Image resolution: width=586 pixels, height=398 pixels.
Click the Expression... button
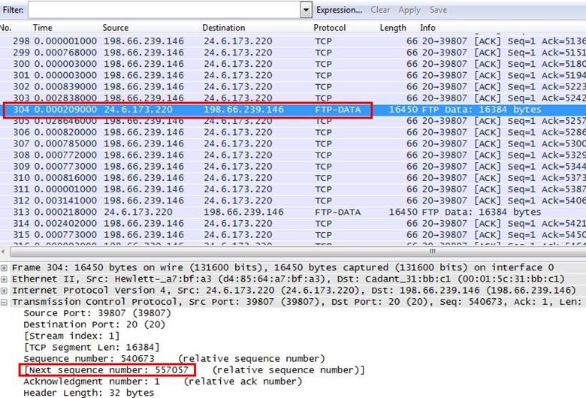pos(339,11)
